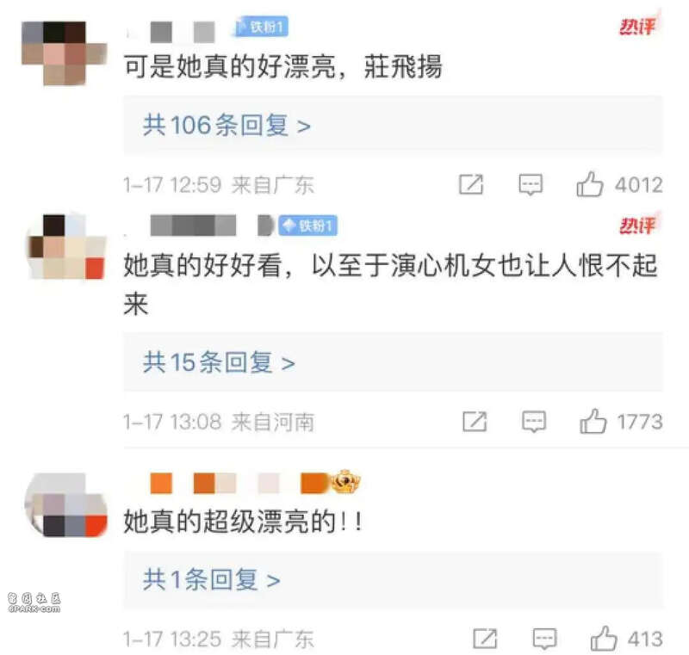Tap 铁粉1 badge on second comment

(307, 226)
